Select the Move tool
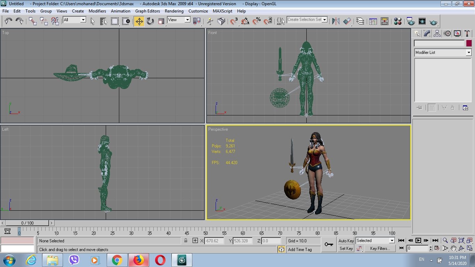Image resolution: width=475 pixels, height=267 pixels. coord(139,21)
